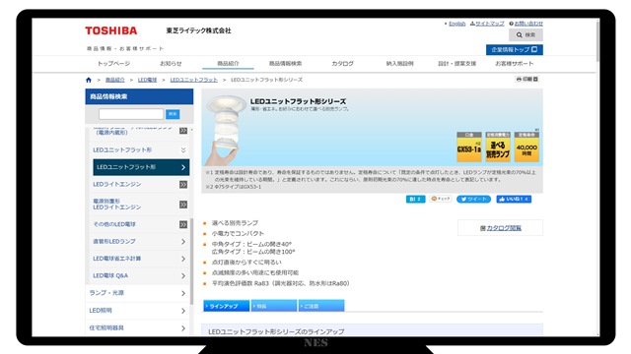The height and width of the screenshot is (354, 631).
Task: Collapse LEDユニットフラット形 sidebar section
Action: click(183, 149)
